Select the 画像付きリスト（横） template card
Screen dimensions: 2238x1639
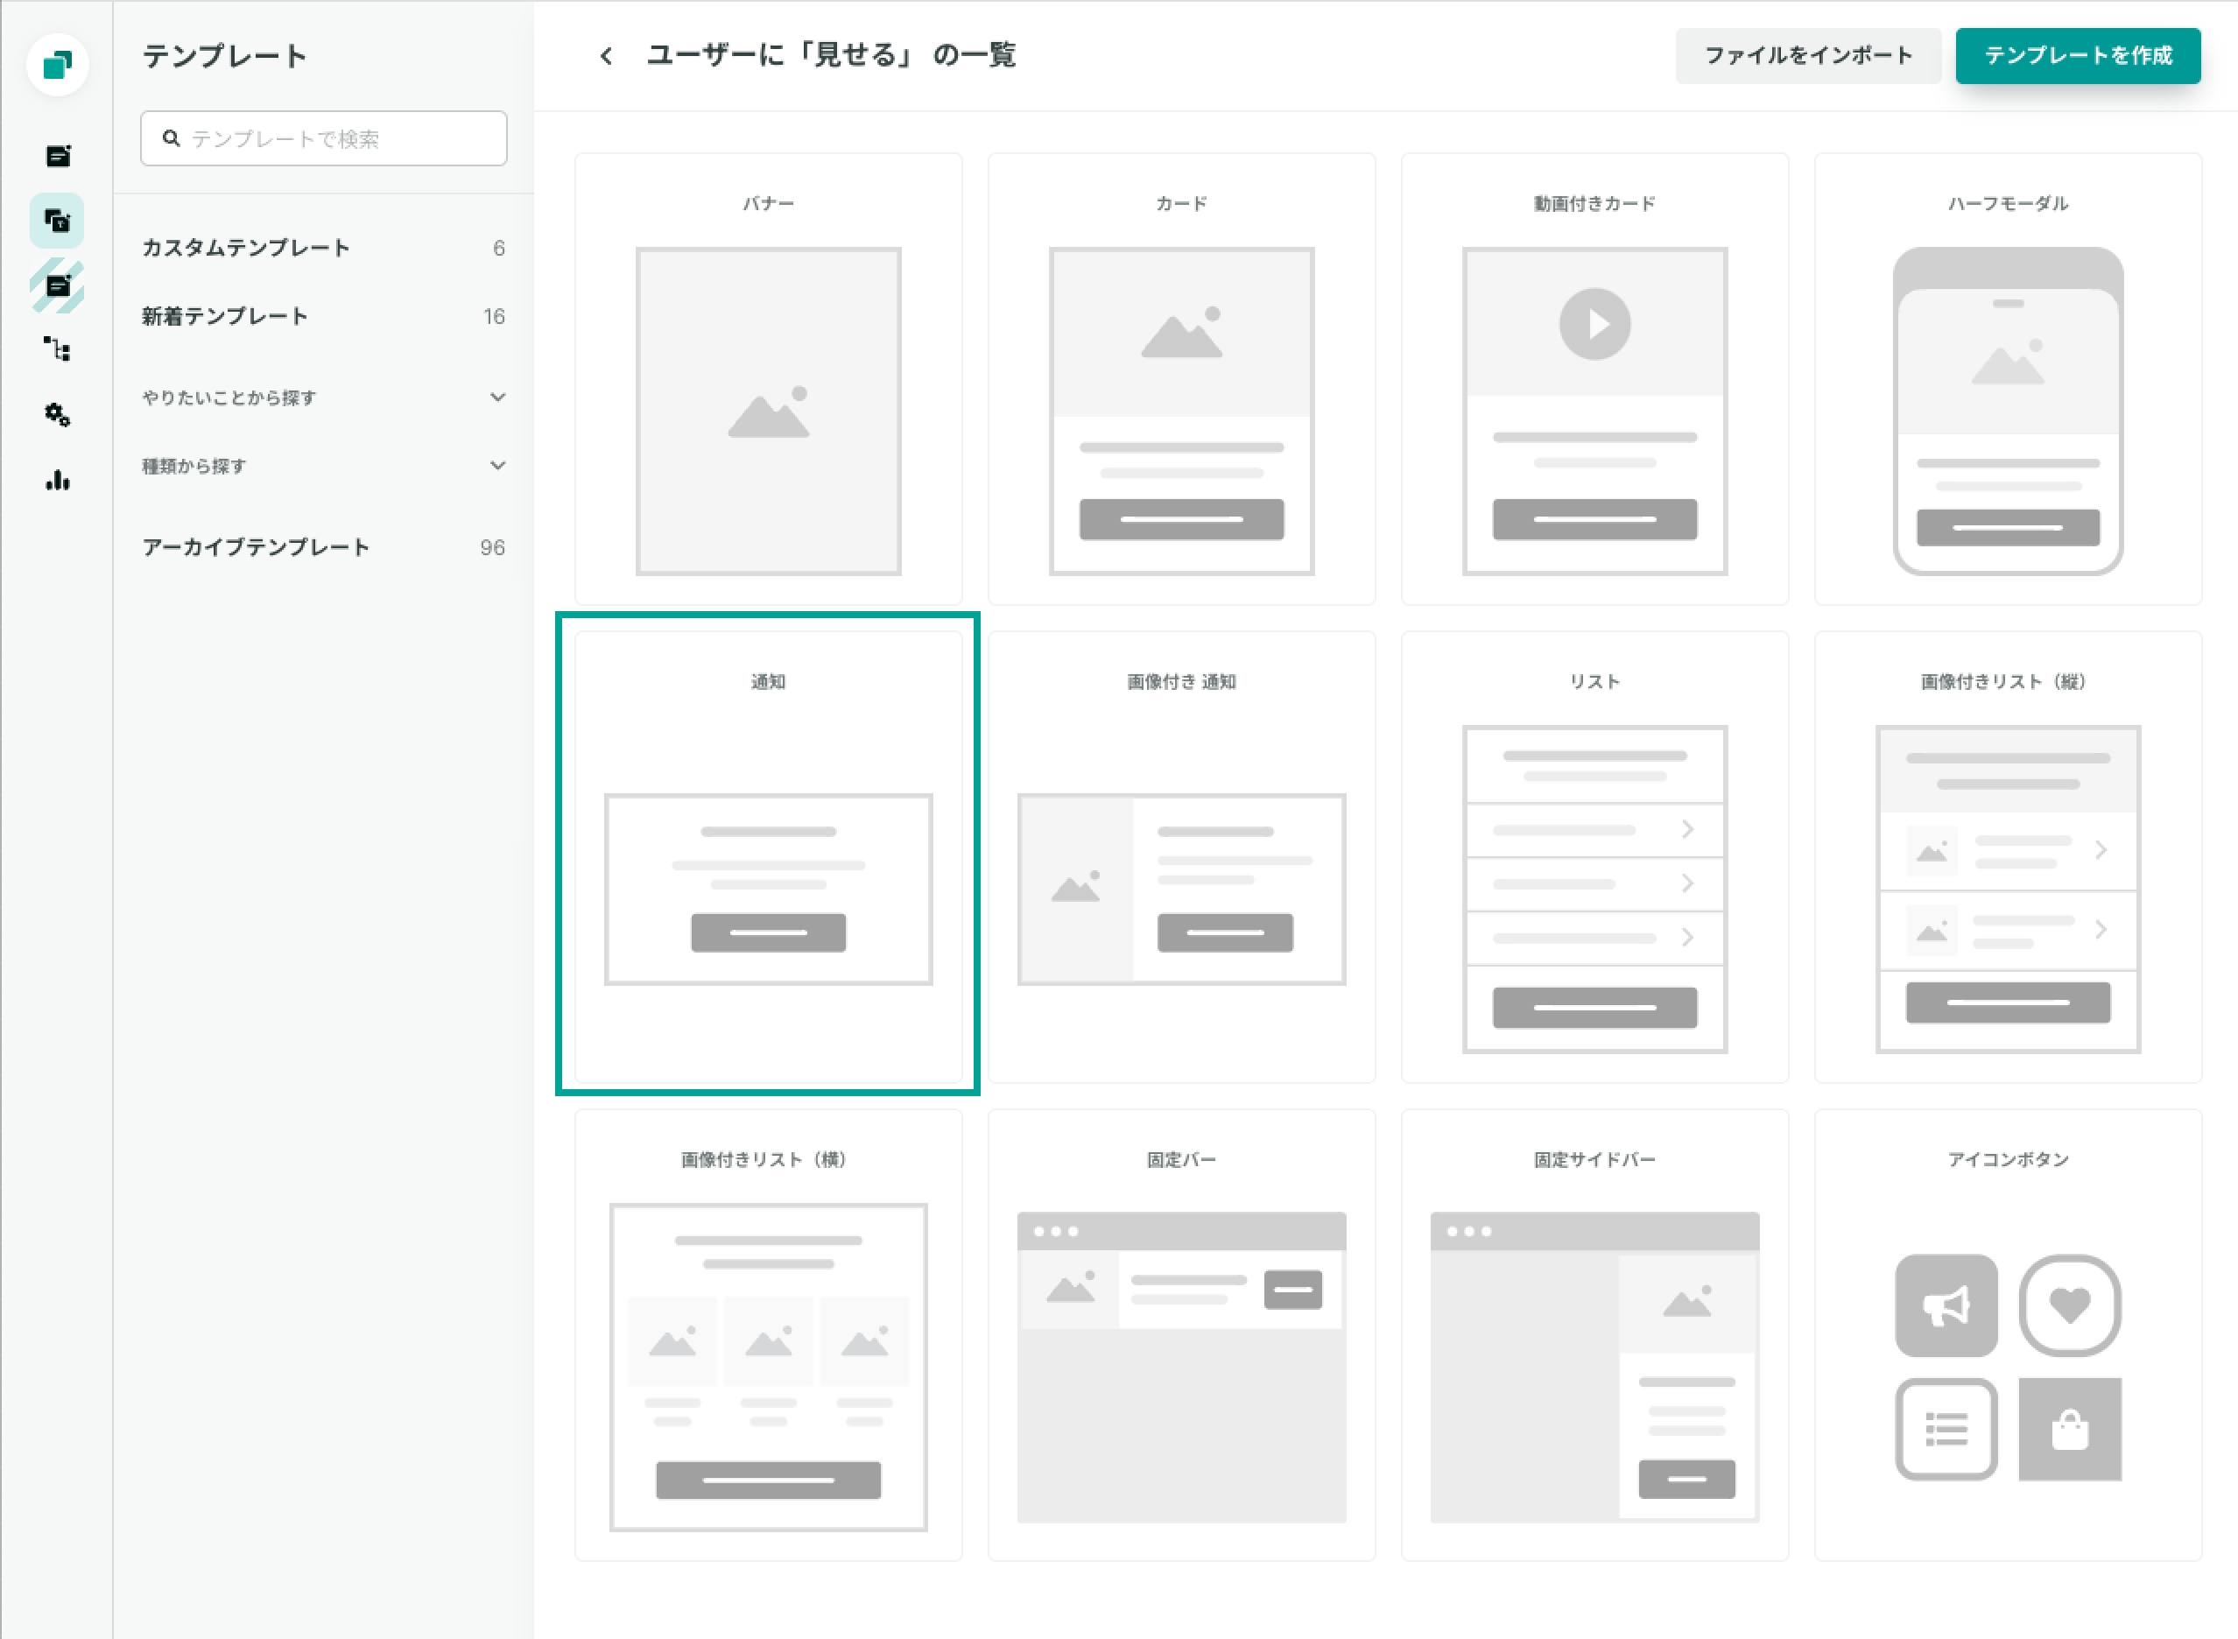tap(768, 1334)
